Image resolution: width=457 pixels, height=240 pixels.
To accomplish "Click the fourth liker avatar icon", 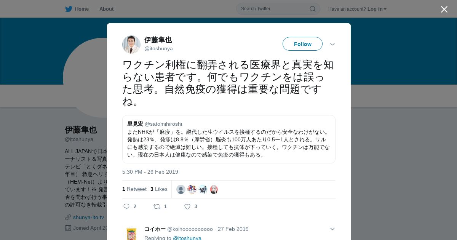I will [214, 189].
